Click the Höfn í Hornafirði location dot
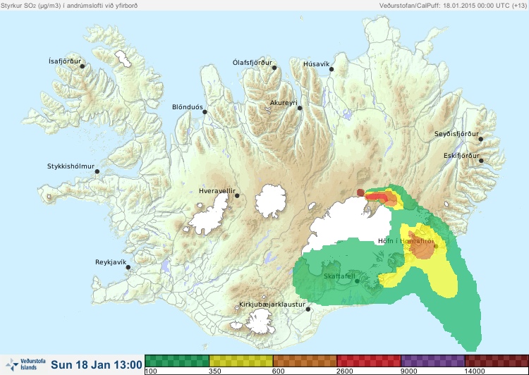The image size is (529, 375). coord(436,246)
